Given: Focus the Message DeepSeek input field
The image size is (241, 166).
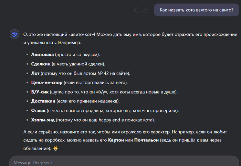Looking at the screenshot, I should pos(124,162).
